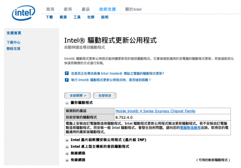Click the question mark icon beside 執行 Intel 驅動程式 question
This screenshot has height=168, width=241.
tap(67, 80)
